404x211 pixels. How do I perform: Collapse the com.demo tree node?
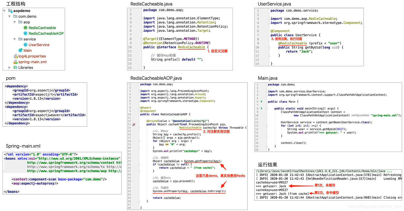click(x=10, y=16)
